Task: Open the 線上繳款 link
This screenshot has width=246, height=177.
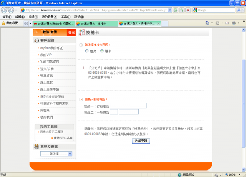Action: click(47, 82)
